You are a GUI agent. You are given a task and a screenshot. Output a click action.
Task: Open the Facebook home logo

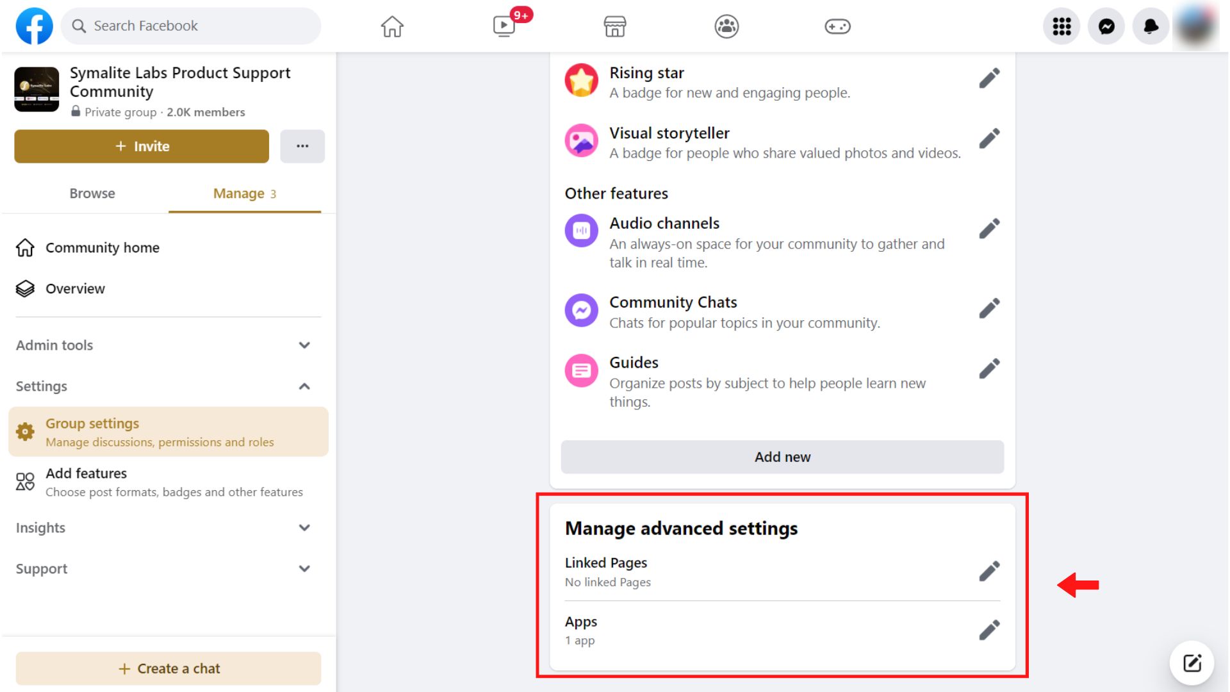pos(33,26)
